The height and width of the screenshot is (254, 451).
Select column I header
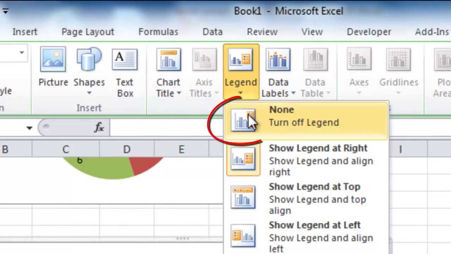point(400,150)
